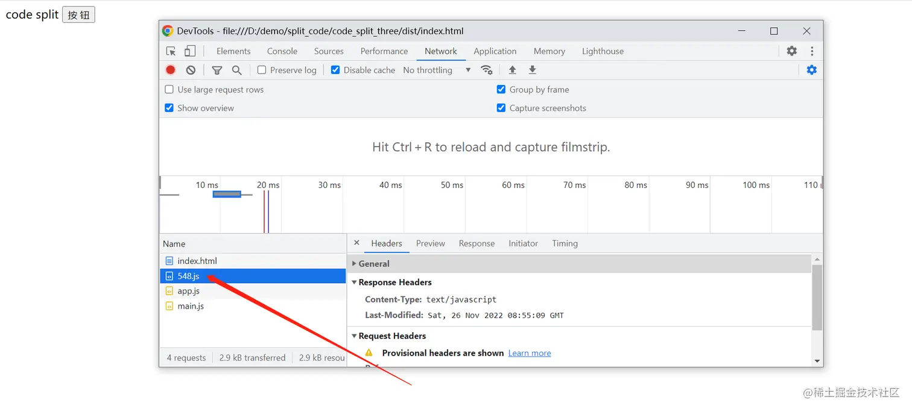Click the provisional headers warning icon

pos(369,353)
